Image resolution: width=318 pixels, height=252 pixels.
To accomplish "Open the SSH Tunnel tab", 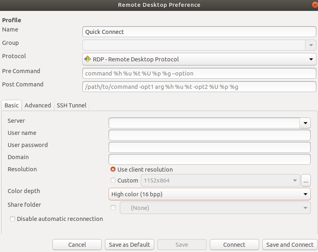I will pos(71,105).
